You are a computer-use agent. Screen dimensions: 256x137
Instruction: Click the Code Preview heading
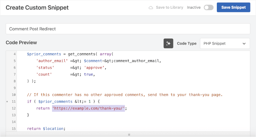[x=21, y=43]
